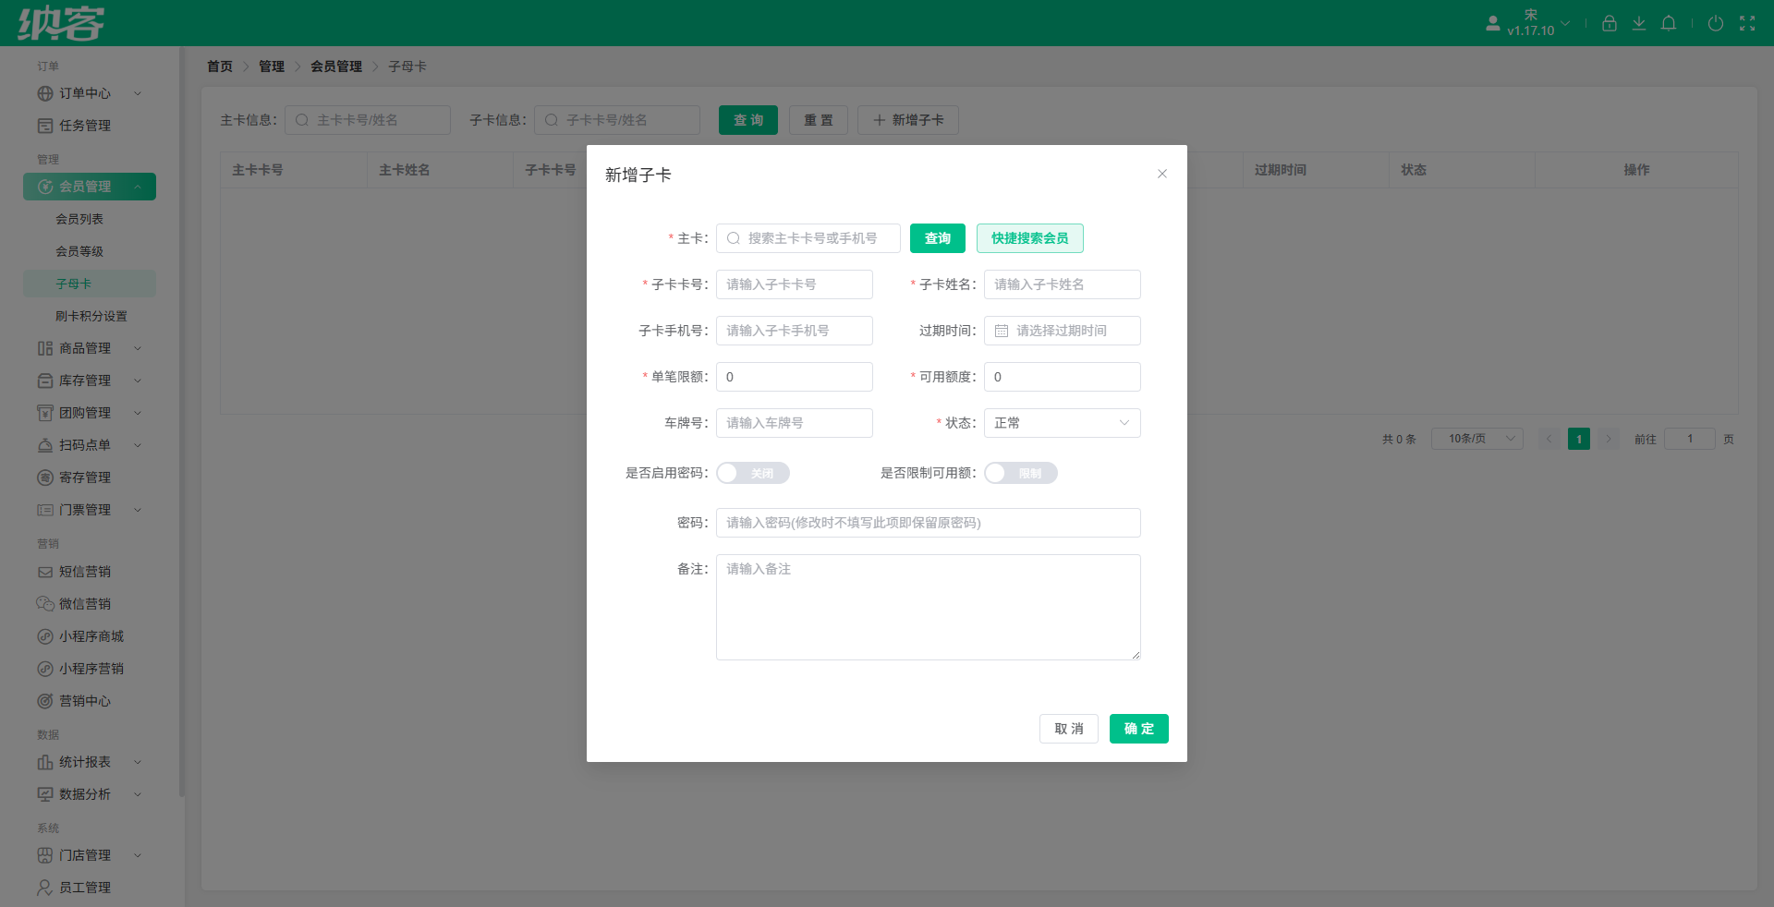
Task: Click the user avatar icon
Action: pyautogui.click(x=1492, y=23)
